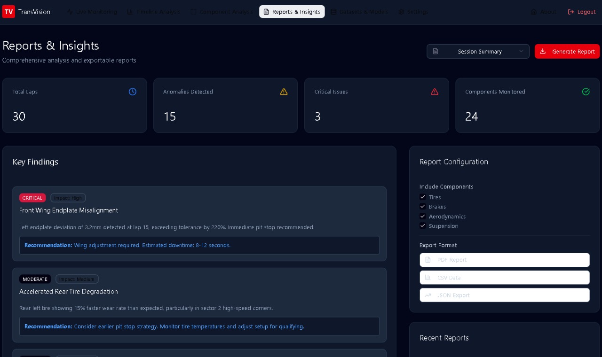Click the red CRITICAL severity badge
602x357 pixels.
pos(32,198)
